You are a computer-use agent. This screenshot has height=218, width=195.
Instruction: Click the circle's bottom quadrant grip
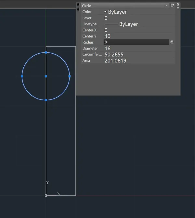tap(46, 100)
